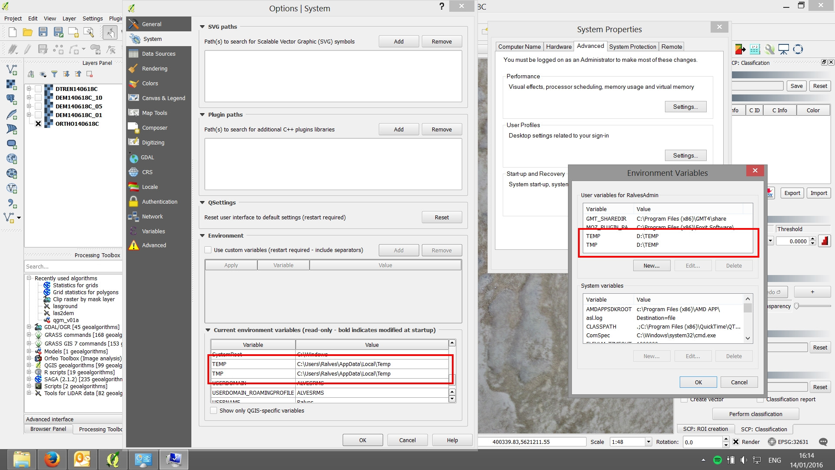Open the Scale dropdown in status bar
The image size is (835, 470).
click(648, 442)
